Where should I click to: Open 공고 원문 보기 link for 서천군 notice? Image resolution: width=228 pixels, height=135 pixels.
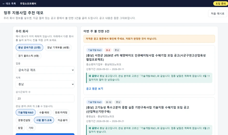95,88
